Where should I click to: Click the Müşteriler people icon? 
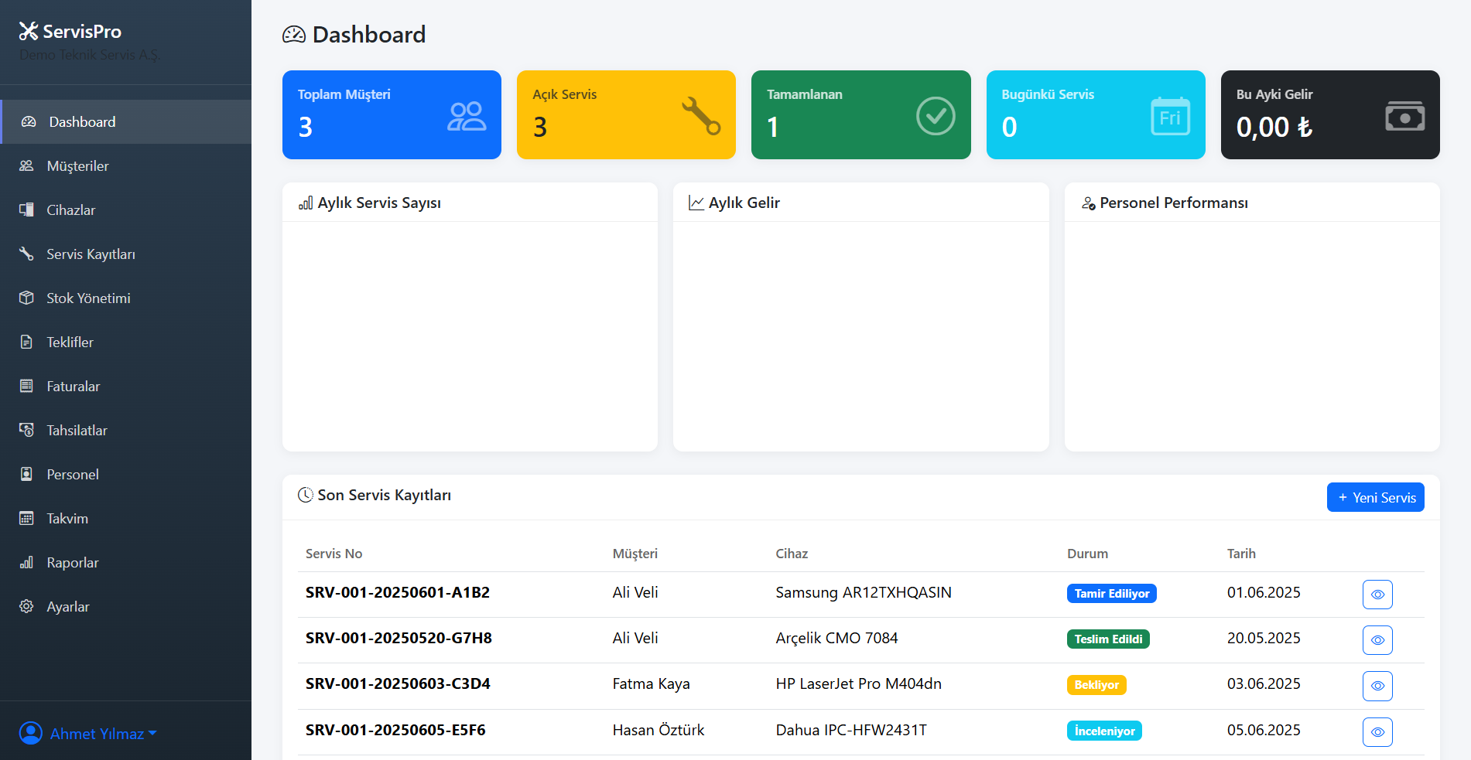tap(26, 166)
